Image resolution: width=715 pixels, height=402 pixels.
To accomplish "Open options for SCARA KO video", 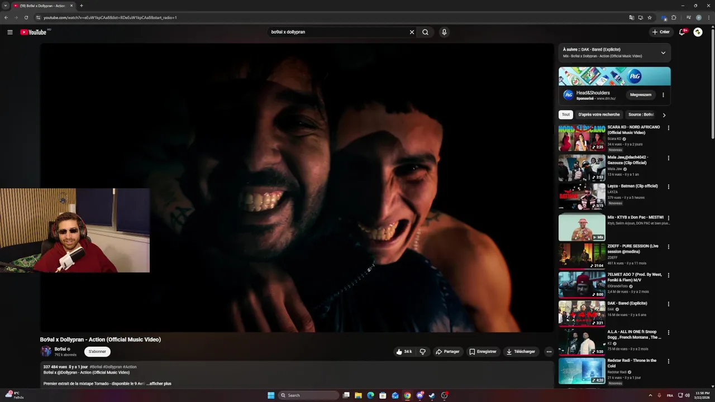I will click(668, 128).
